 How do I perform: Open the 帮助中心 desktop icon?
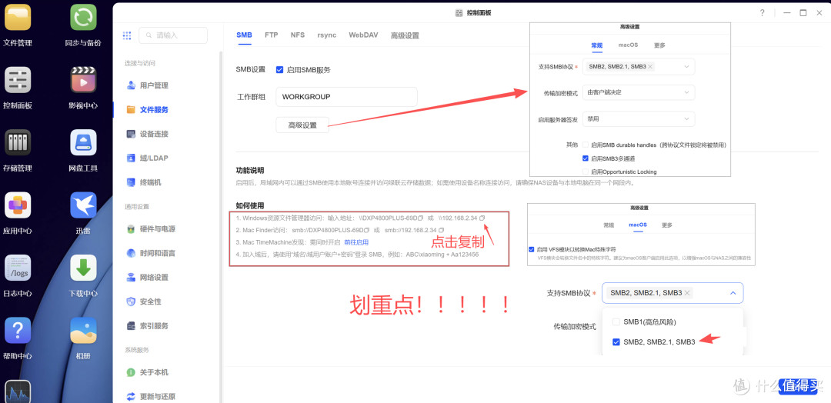[x=18, y=331]
